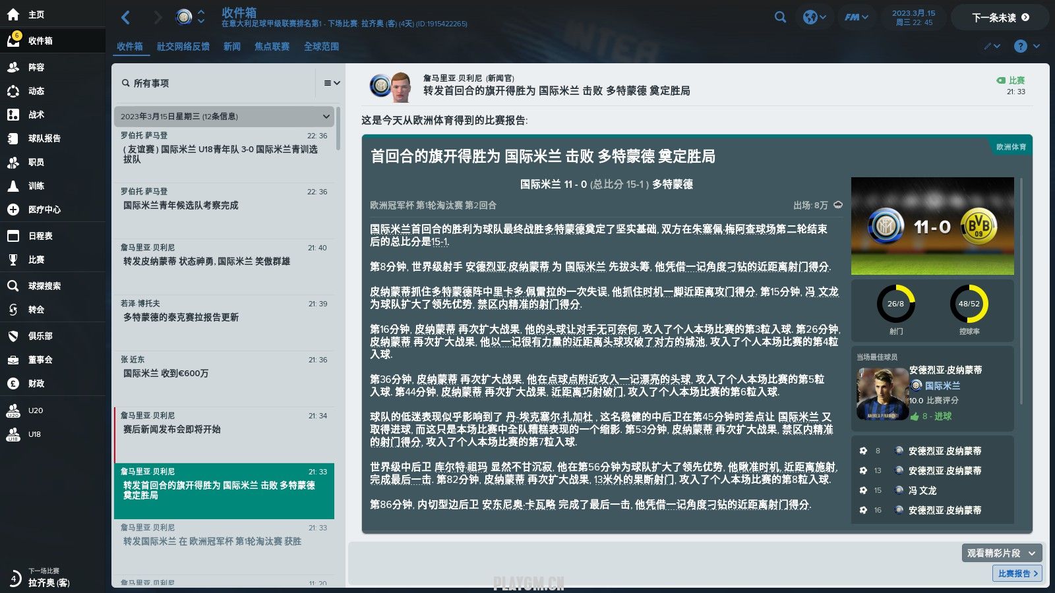Open the world globe dropdown
This screenshot has height=593, width=1055.
(x=815, y=17)
